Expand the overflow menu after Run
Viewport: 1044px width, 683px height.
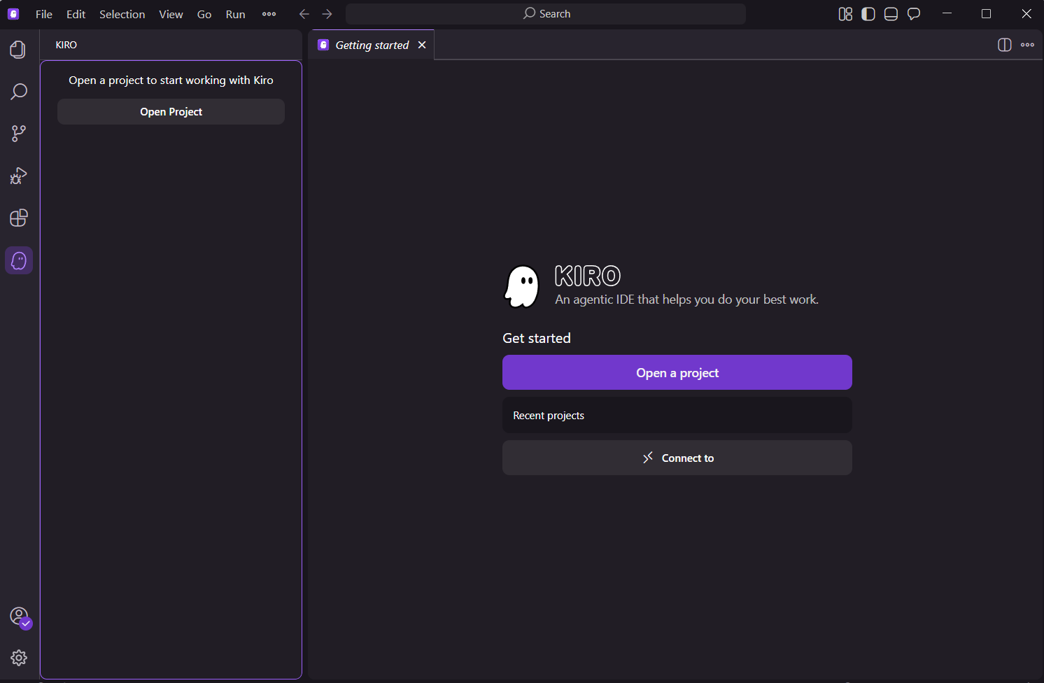click(x=269, y=14)
